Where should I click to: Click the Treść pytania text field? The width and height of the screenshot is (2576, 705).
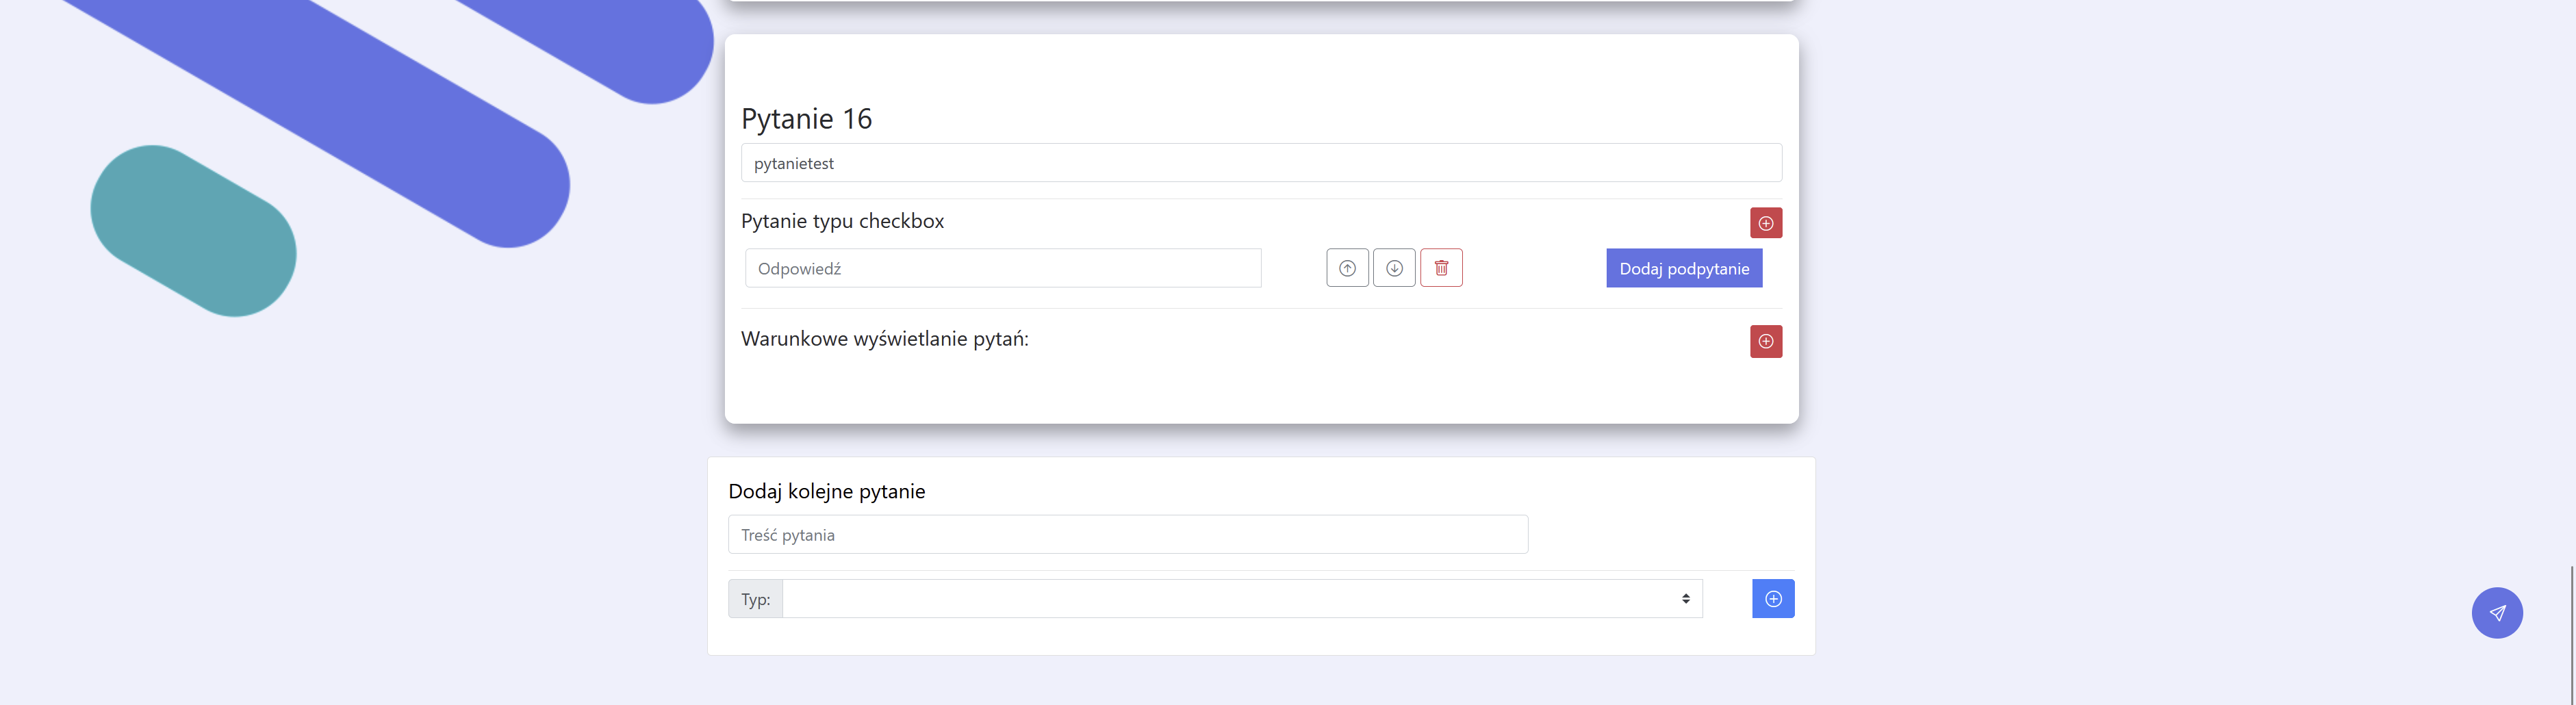pos(1127,535)
